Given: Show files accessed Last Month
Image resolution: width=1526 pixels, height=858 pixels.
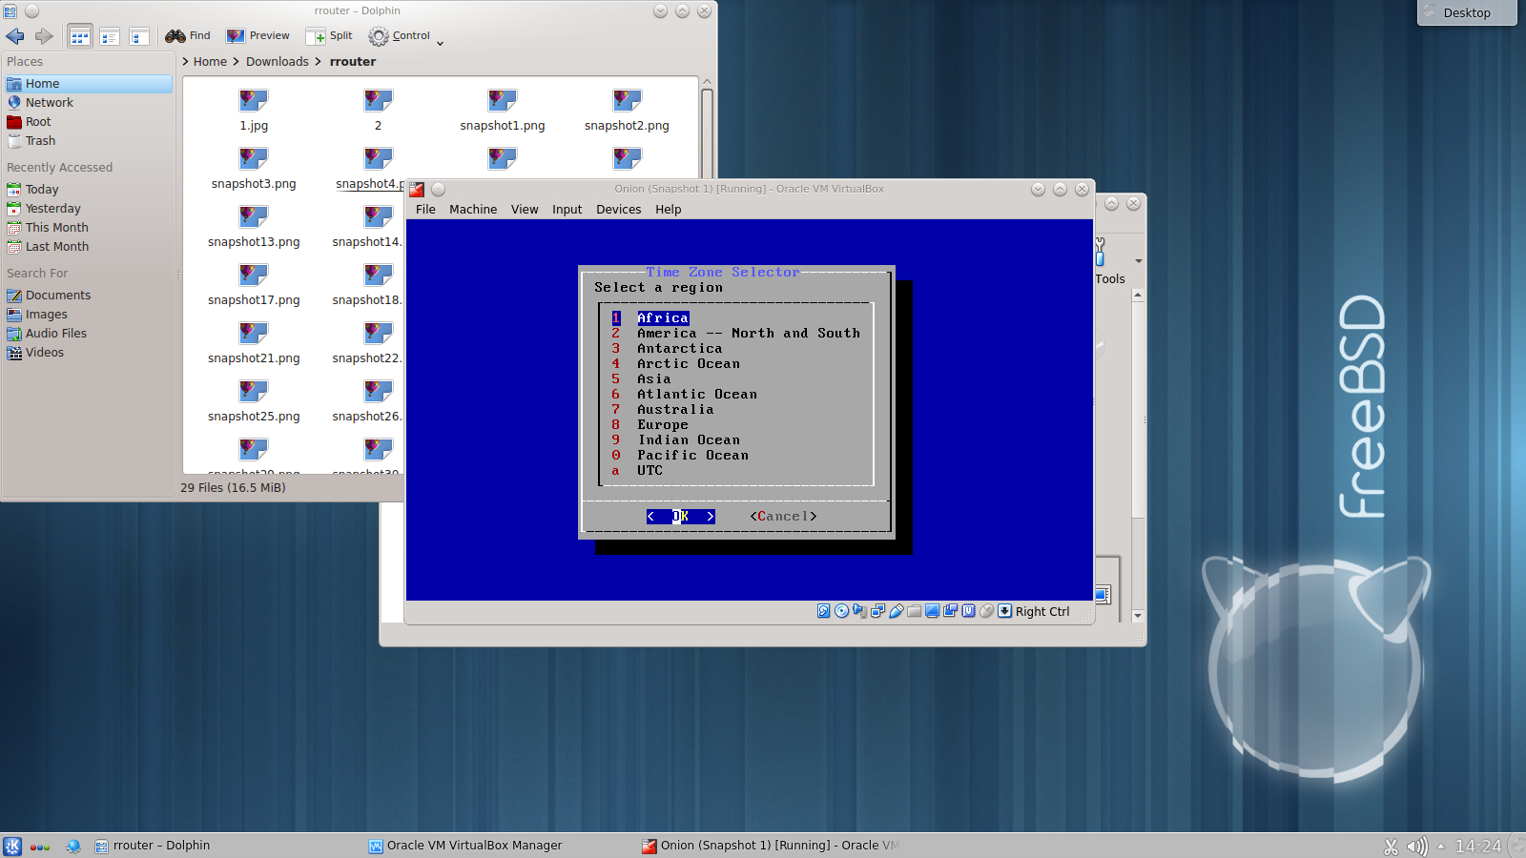Looking at the screenshot, I should 89,247.
